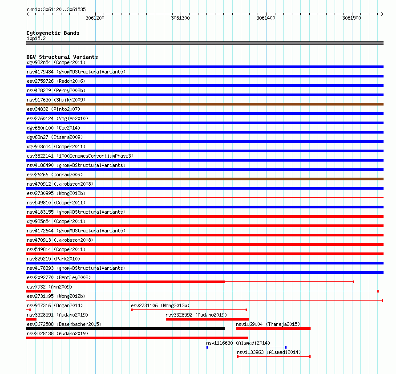
Task: Click the 3061200 ruler coordinate
Action: (95, 18)
